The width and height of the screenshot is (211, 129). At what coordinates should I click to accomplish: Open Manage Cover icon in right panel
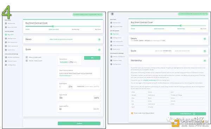pyautogui.click(x=111, y=38)
